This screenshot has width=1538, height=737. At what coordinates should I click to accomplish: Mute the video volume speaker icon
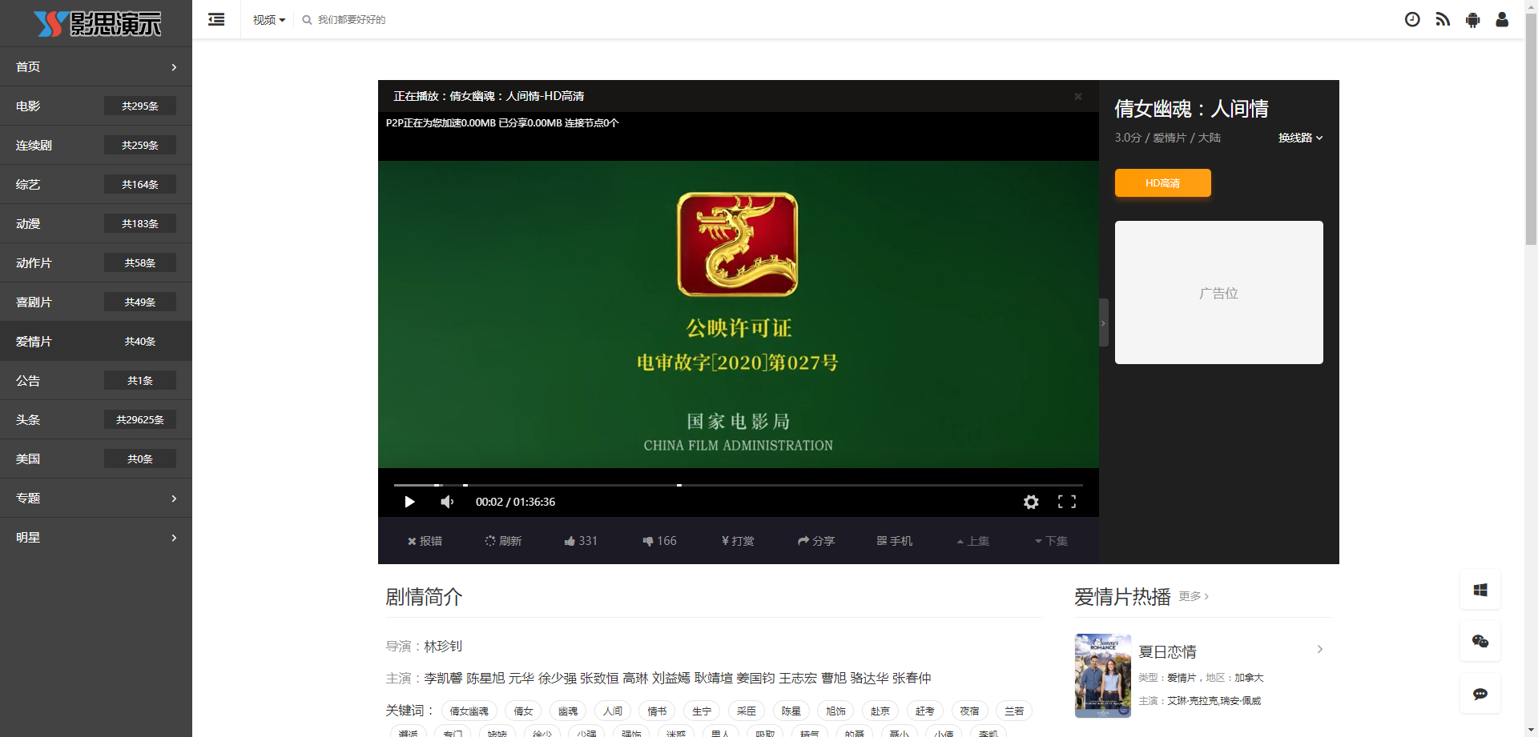click(447, 502)
